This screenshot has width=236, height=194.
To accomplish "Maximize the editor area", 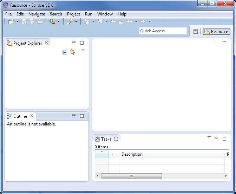I will tap(224, 43).
